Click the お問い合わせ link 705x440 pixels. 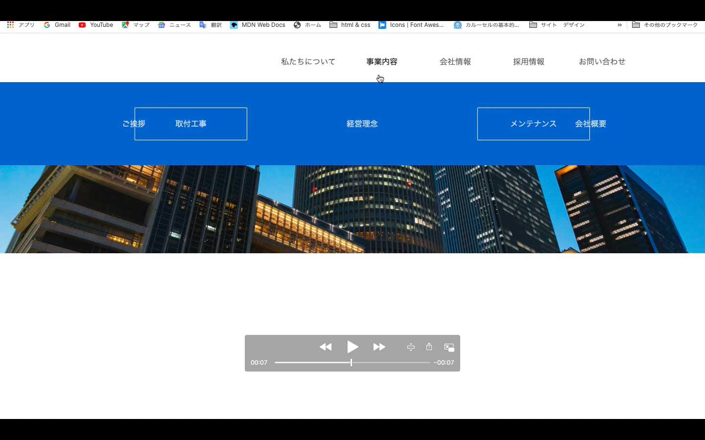click(x=602, y=62)
